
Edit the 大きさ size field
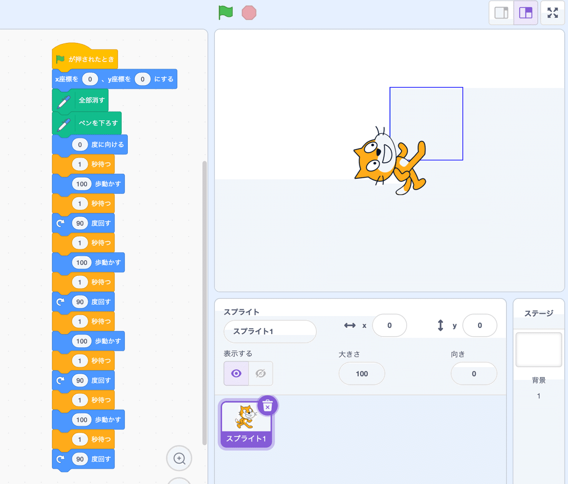362,374
